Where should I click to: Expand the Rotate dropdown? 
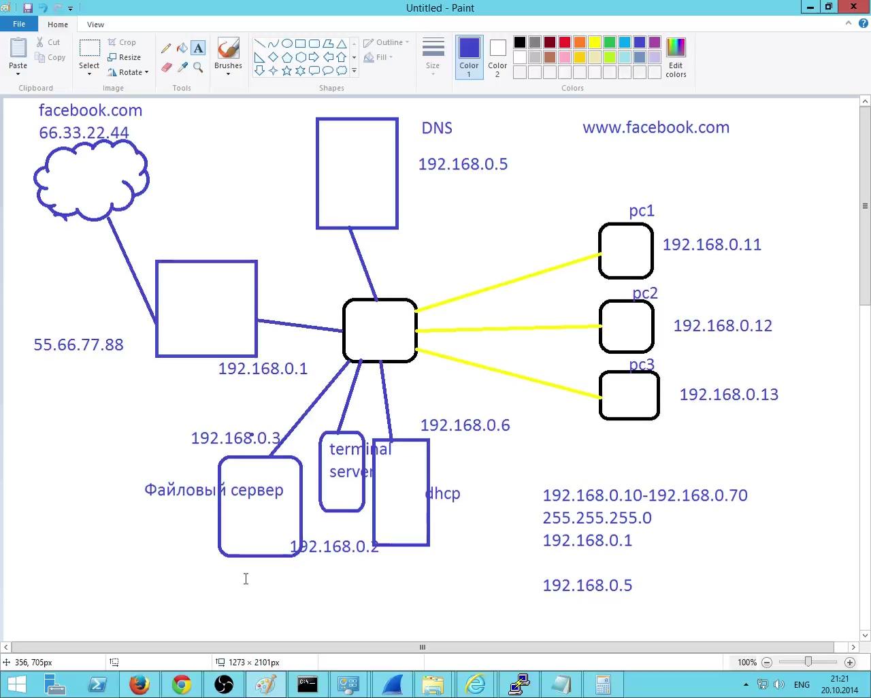click(129, 72)
